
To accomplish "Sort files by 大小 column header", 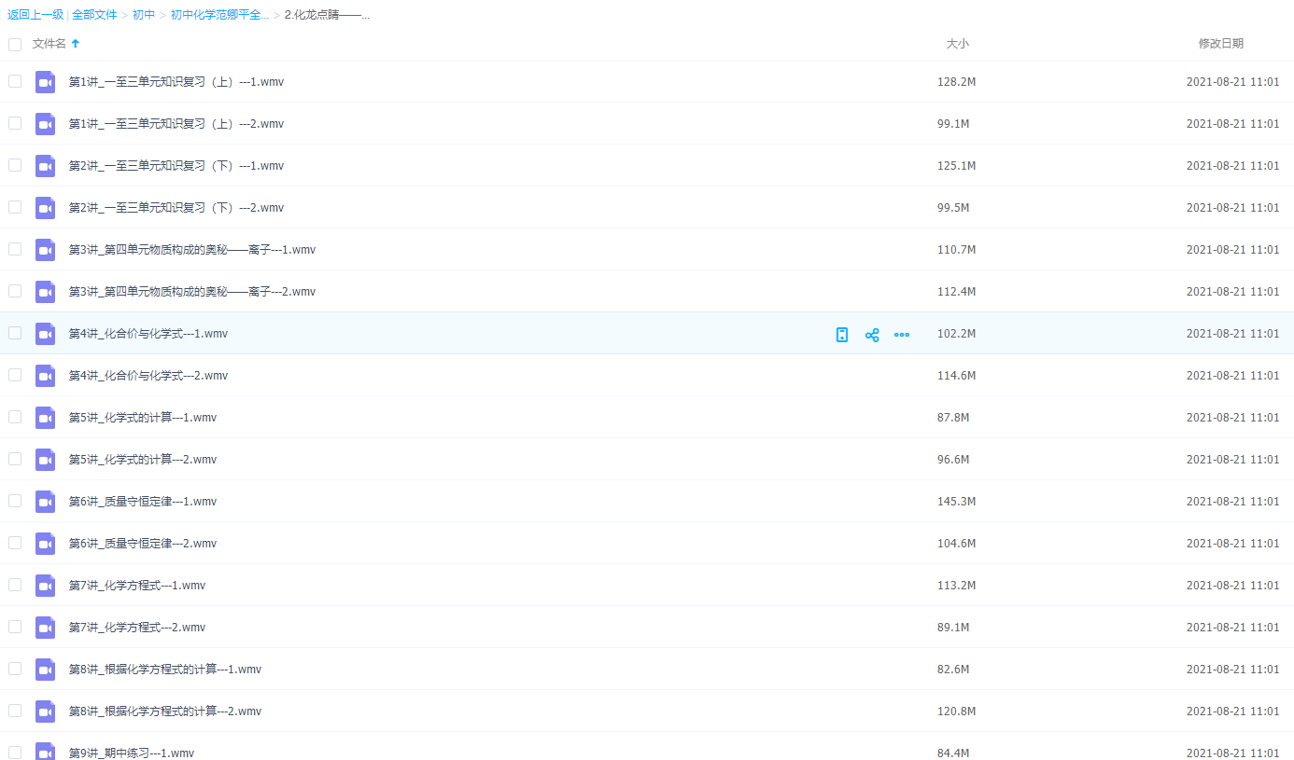I will coord(957,44).
